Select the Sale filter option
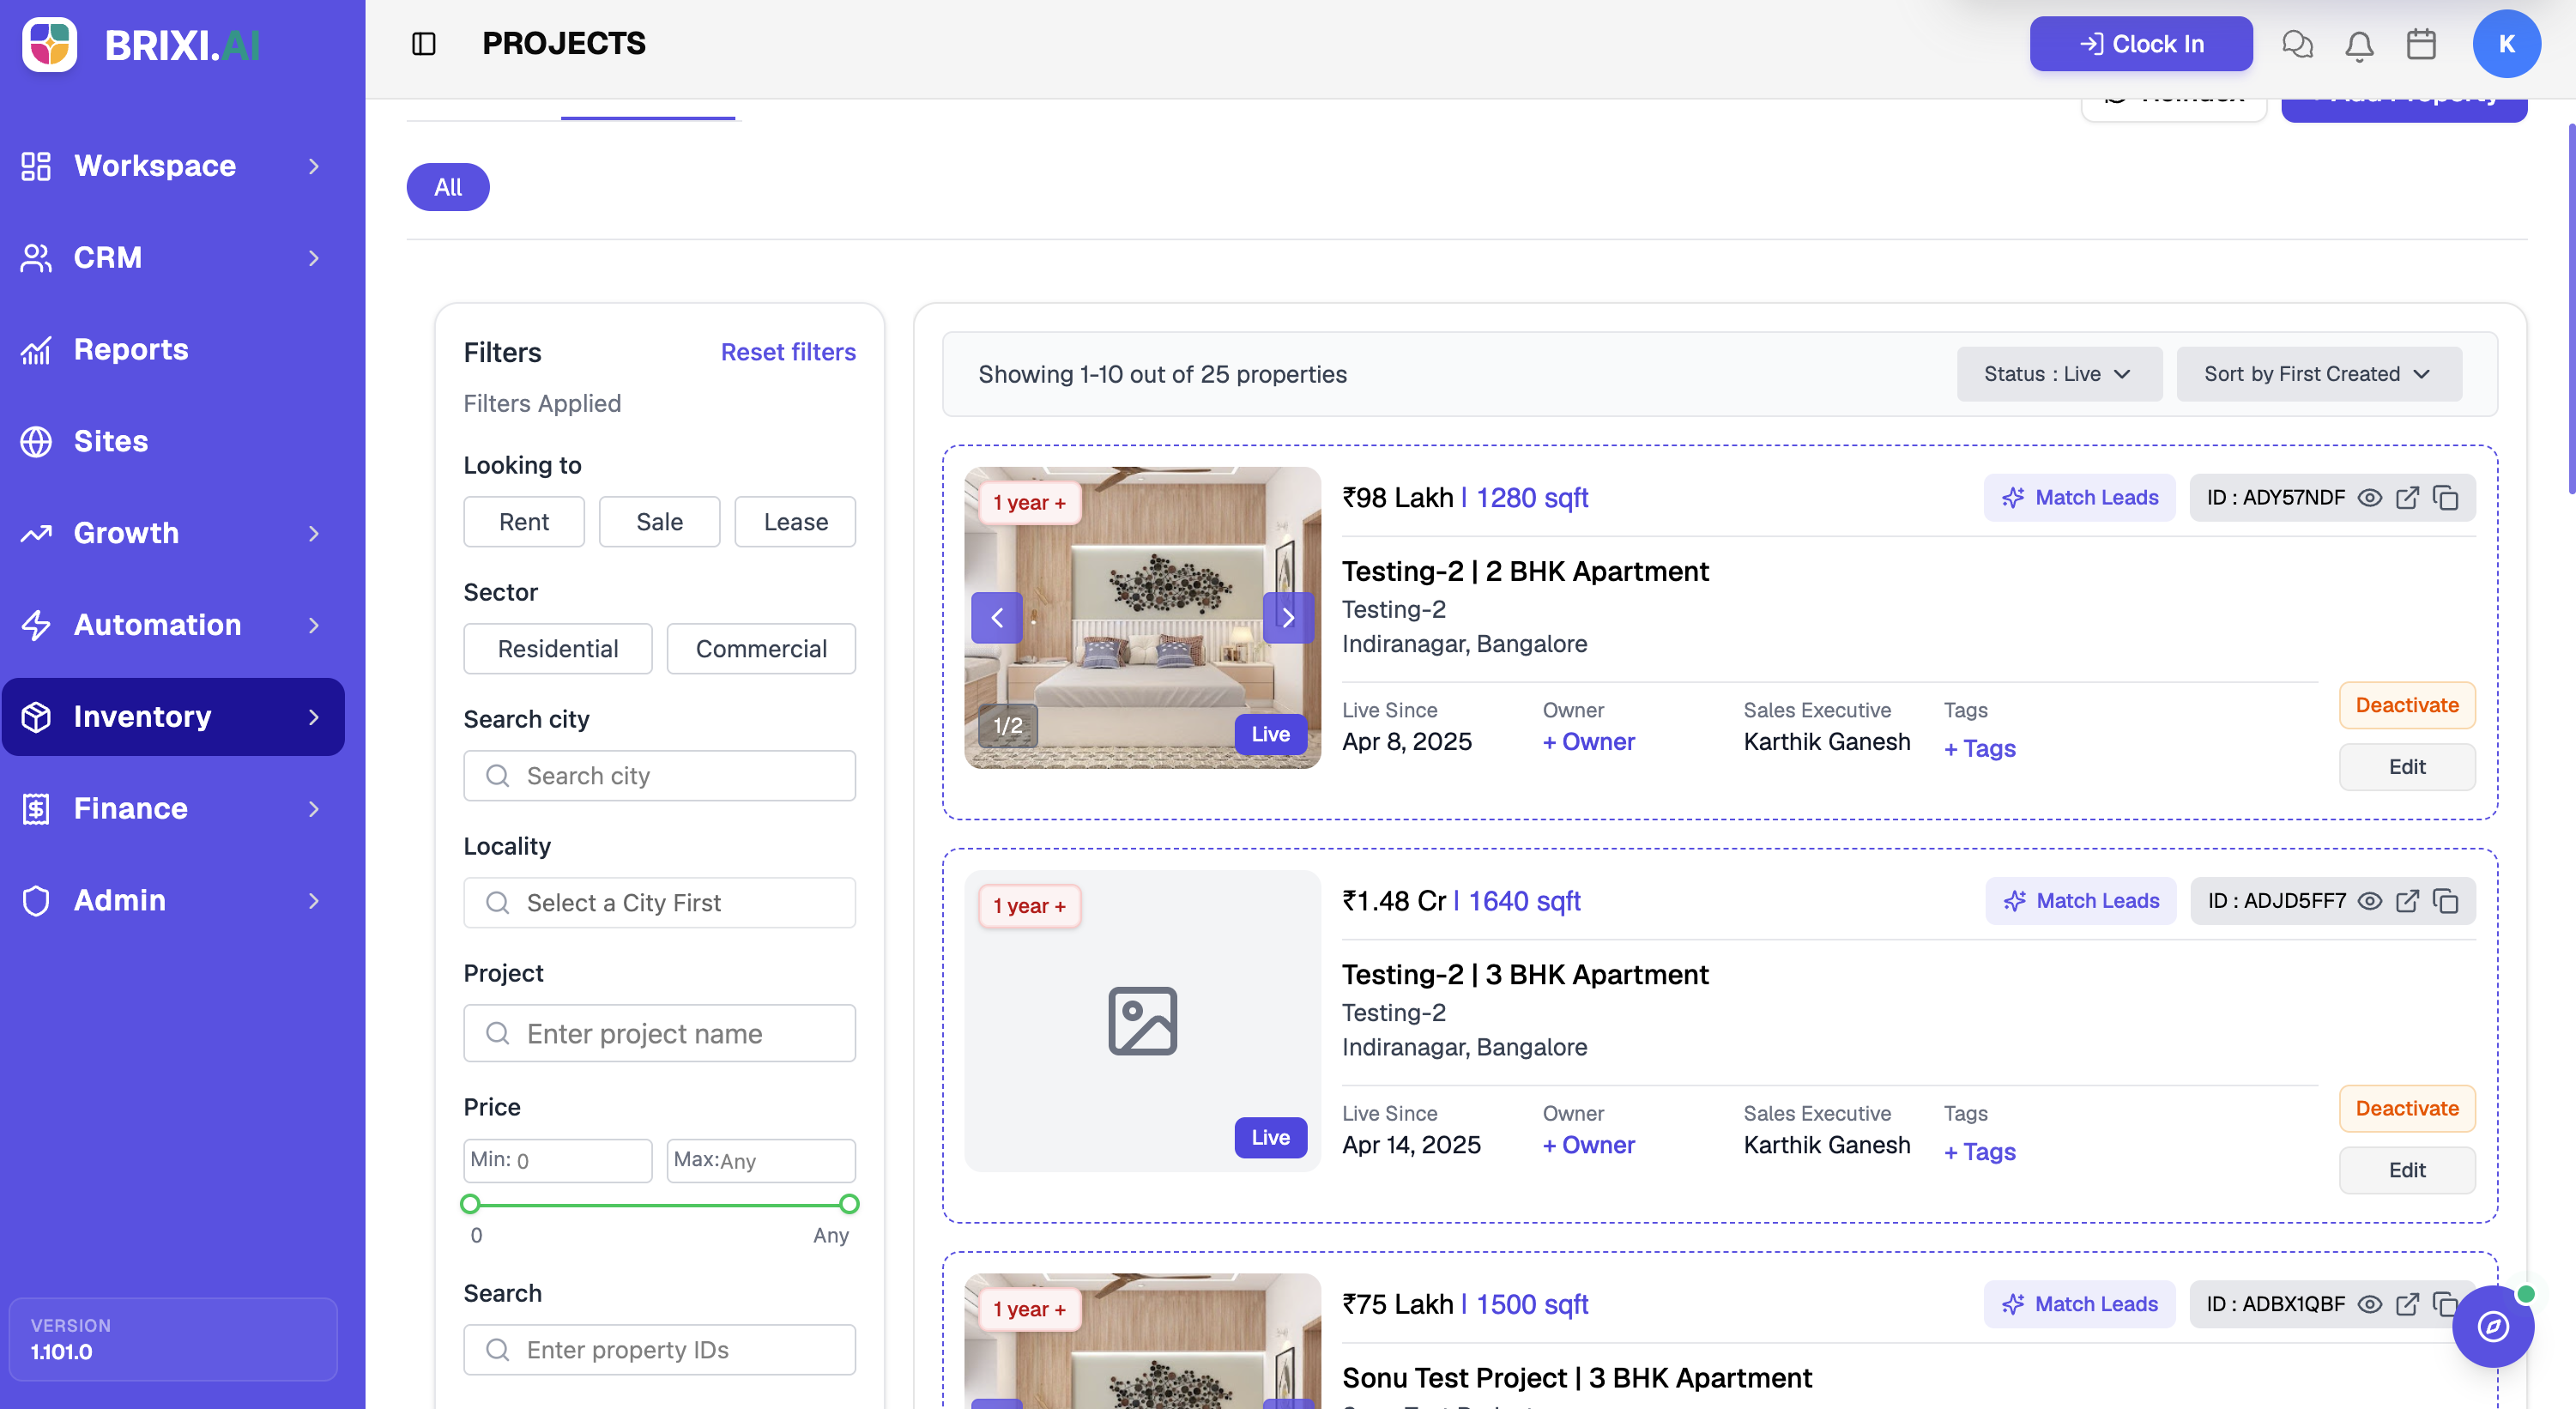The image size is (2576, 1409). click(660, 522)
